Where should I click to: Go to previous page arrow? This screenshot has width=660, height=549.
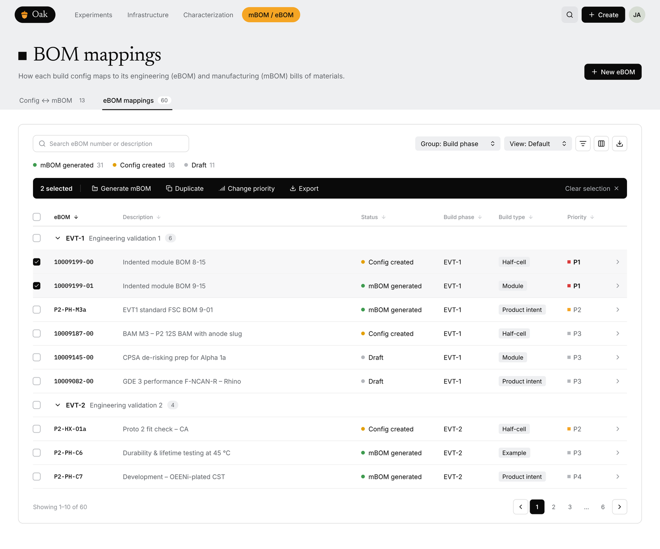click(521, 507)
